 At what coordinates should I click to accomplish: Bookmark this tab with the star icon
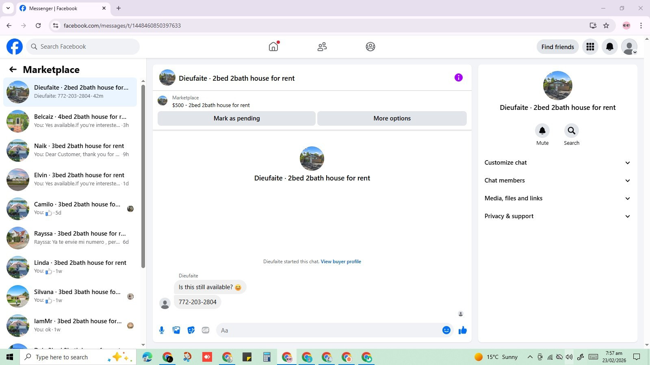[606, 26]
